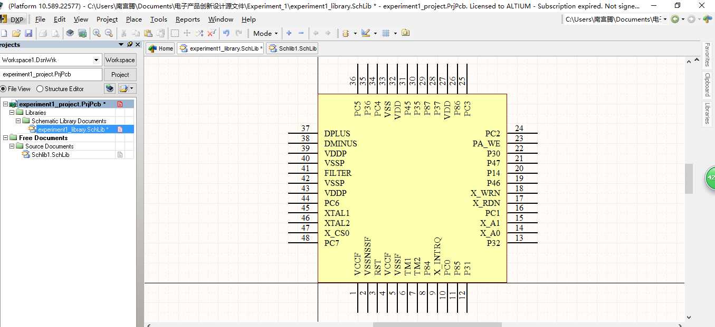Open the Favorites side panel tab

click(x=708, y=54)
